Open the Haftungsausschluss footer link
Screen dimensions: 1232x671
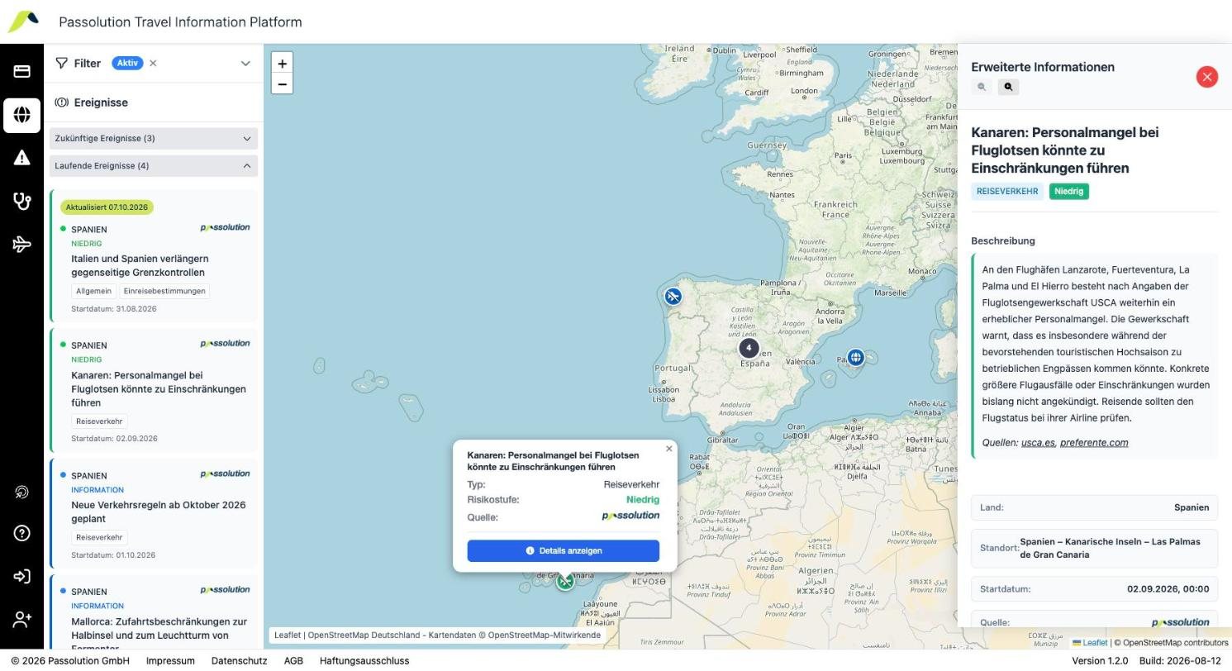coord(364,661)
